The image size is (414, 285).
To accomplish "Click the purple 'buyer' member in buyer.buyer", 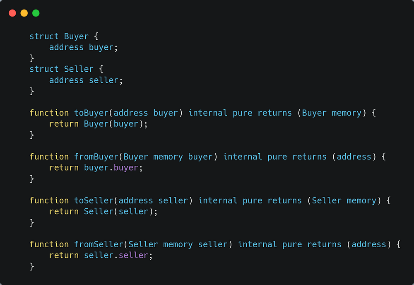I will [x=126, y=168].
